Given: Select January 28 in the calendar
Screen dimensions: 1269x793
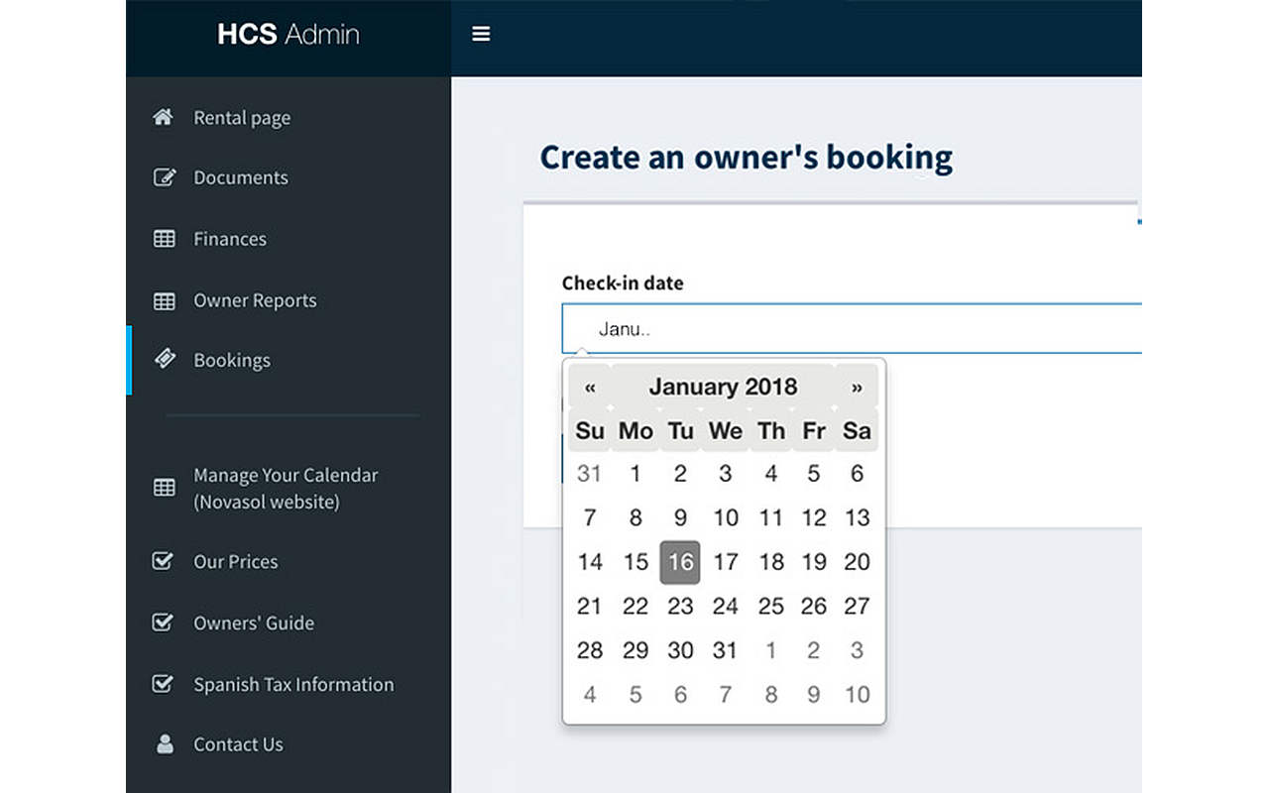Looking at the screenshot, I should tap(590, 650).
